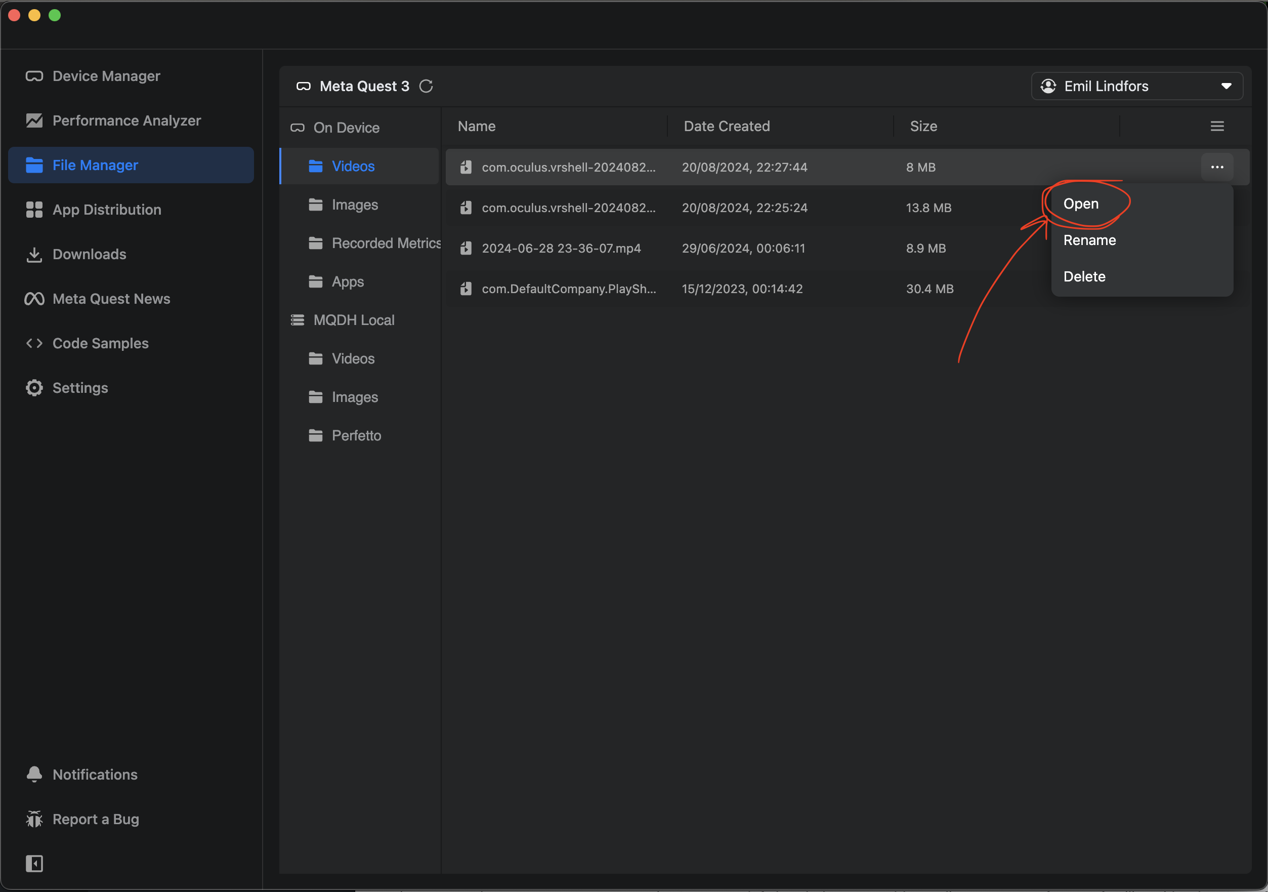This screenshot has width=1268, height=892.
Task: Select the Perfetto folder under MQDH Local
Action: pos(356,435)
